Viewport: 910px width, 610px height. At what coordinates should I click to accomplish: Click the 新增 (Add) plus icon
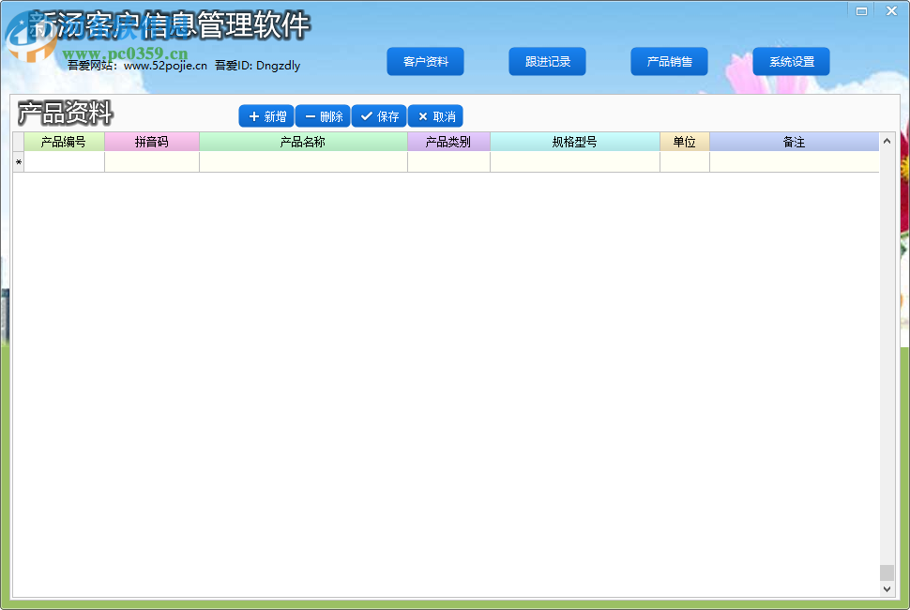[x=254, y=115]
